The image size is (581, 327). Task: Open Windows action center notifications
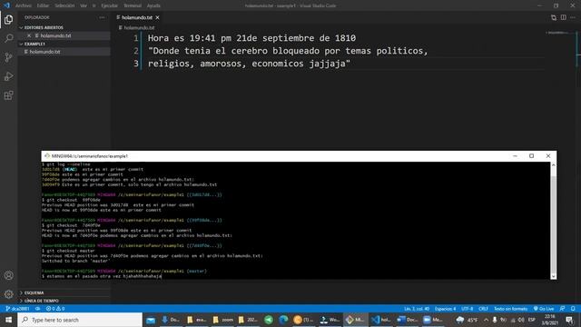pyautogui.click(x=569, y=320)
